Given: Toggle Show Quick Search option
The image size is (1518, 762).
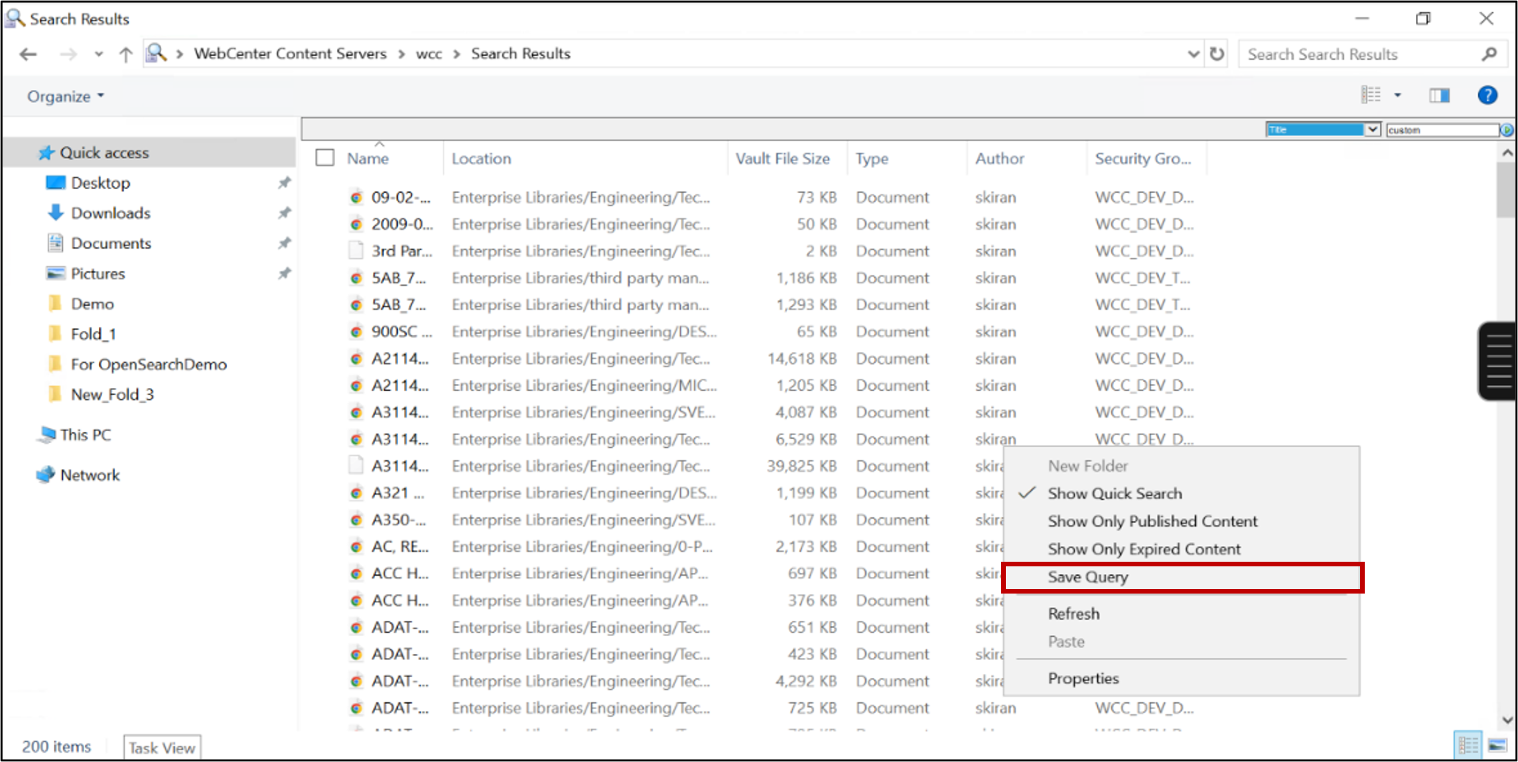Looking at the screenshot, I should click(1115, 493).
